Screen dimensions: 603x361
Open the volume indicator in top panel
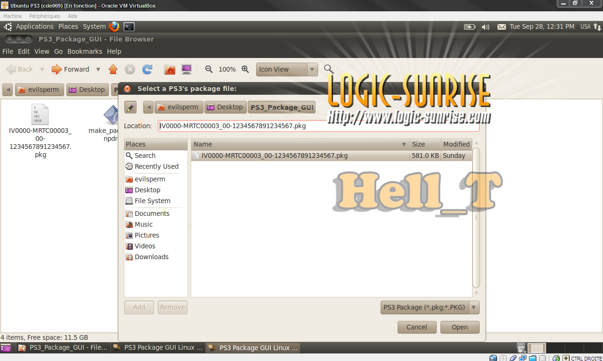point(486,27)
